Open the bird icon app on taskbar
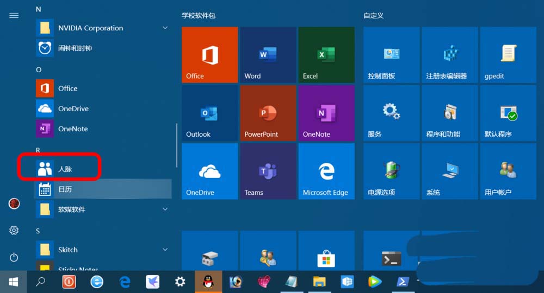 [x=152, y=282]
